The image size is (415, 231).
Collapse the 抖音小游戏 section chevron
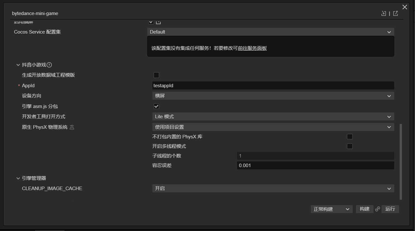18,65
